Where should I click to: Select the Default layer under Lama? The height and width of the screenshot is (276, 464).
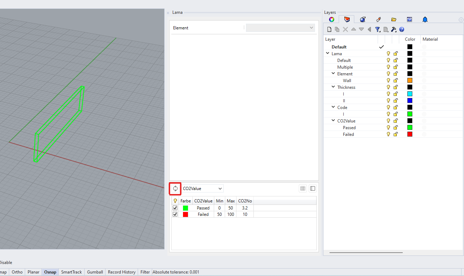(344, 60)
